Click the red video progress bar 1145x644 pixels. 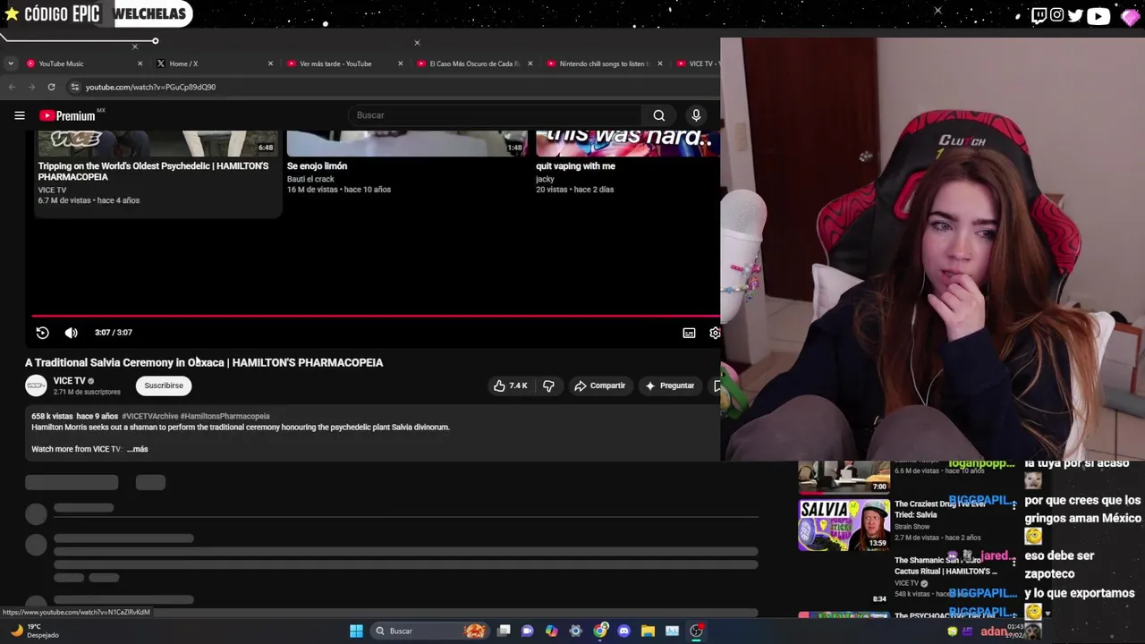376,316
